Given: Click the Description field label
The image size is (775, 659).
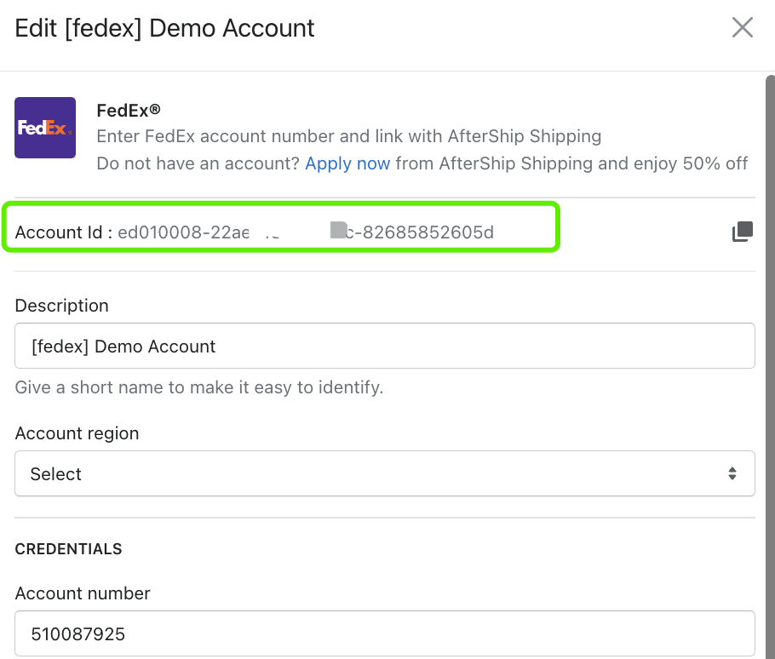Looking at the screenshot, I should point(62,306).
